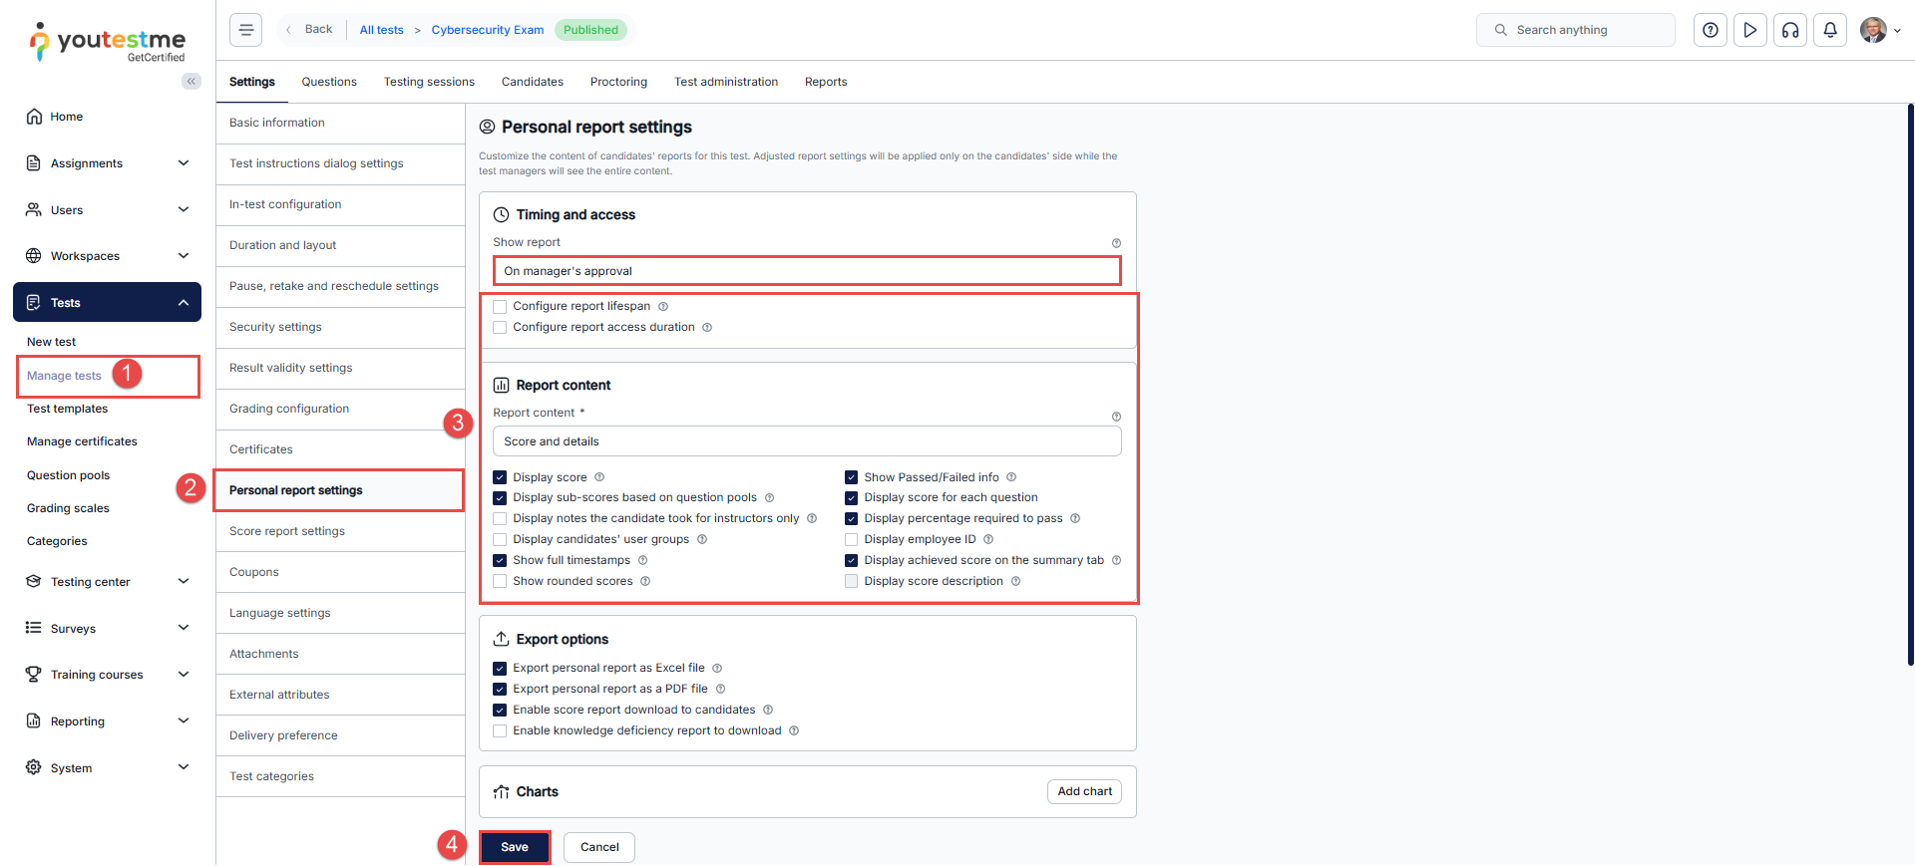This screenshot has width=1915, height=866.
Task: Check Display notes the candidate took for instructors only
Action: (500, 519)
